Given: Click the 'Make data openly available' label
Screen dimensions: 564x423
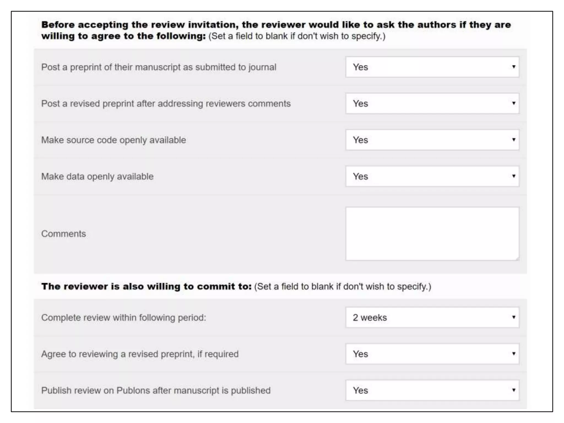Looking at the screenshot, I should [97, 177].
